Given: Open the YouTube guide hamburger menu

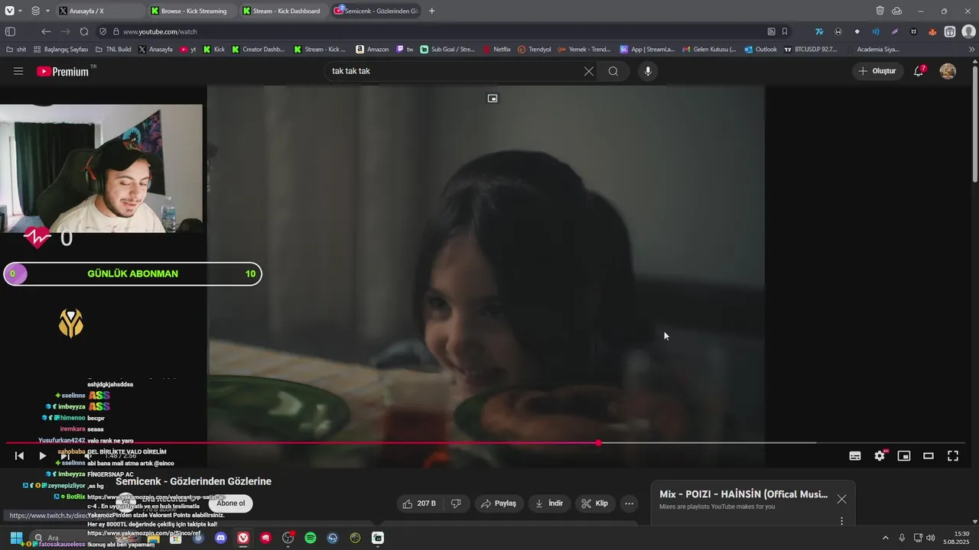Looking at the screenshot, I should 18,71.
